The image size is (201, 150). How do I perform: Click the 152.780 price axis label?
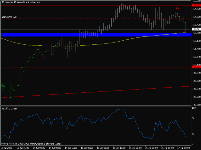click(x=196, y=33)
